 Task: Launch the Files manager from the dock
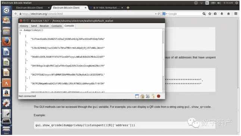click(6, 31)
